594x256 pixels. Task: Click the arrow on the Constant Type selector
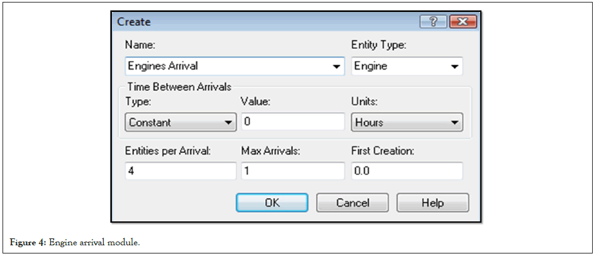[228, 123]
